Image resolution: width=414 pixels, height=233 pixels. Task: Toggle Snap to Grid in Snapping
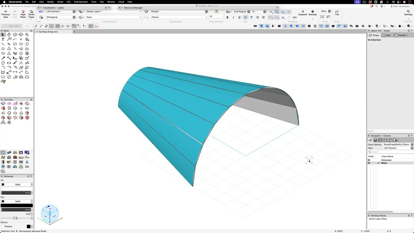pos(271,12)
